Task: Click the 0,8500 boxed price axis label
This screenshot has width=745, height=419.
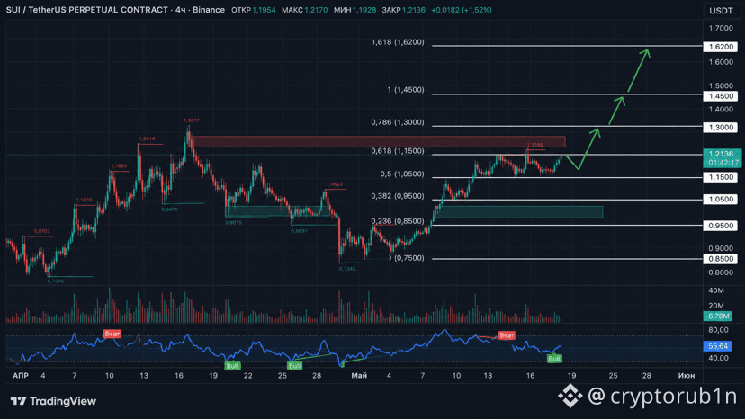Action: [721, 259]
